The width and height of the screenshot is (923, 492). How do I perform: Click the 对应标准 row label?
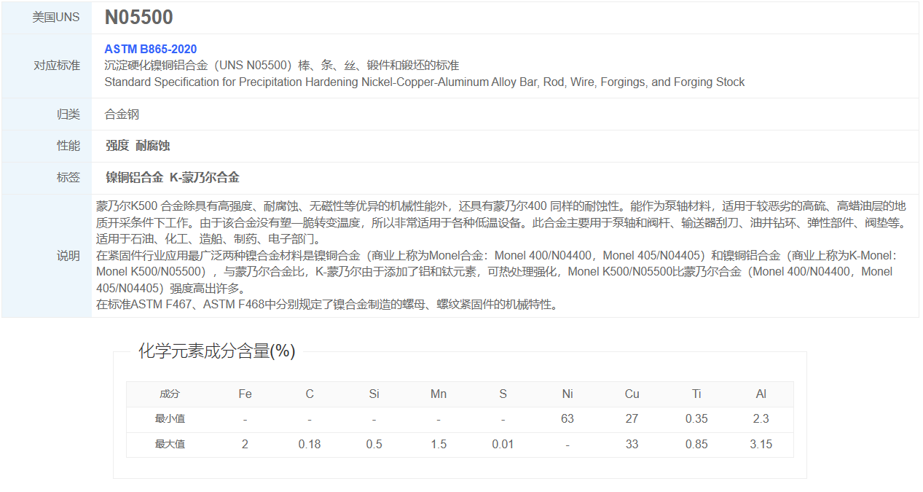[x=57, y=66]
